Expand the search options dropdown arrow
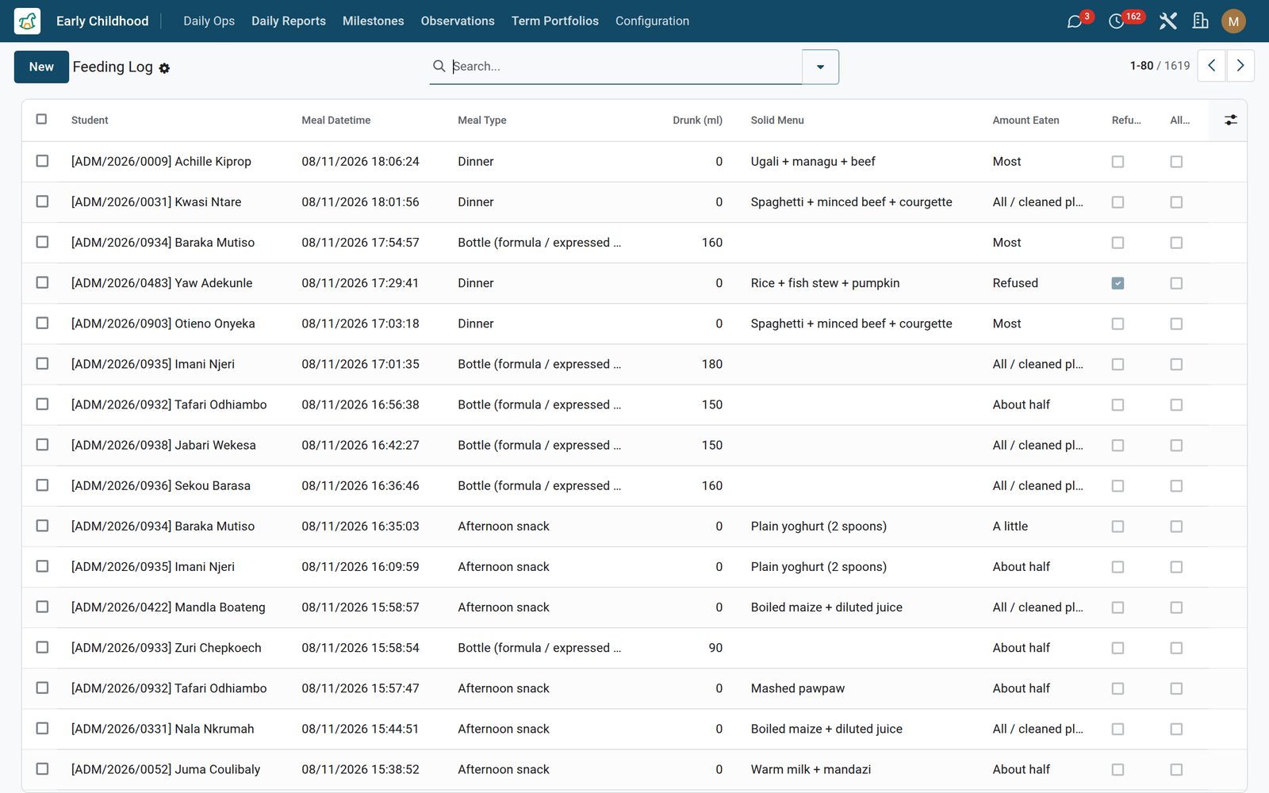Viewport: 1269px width, 793px height. point(820,67)
